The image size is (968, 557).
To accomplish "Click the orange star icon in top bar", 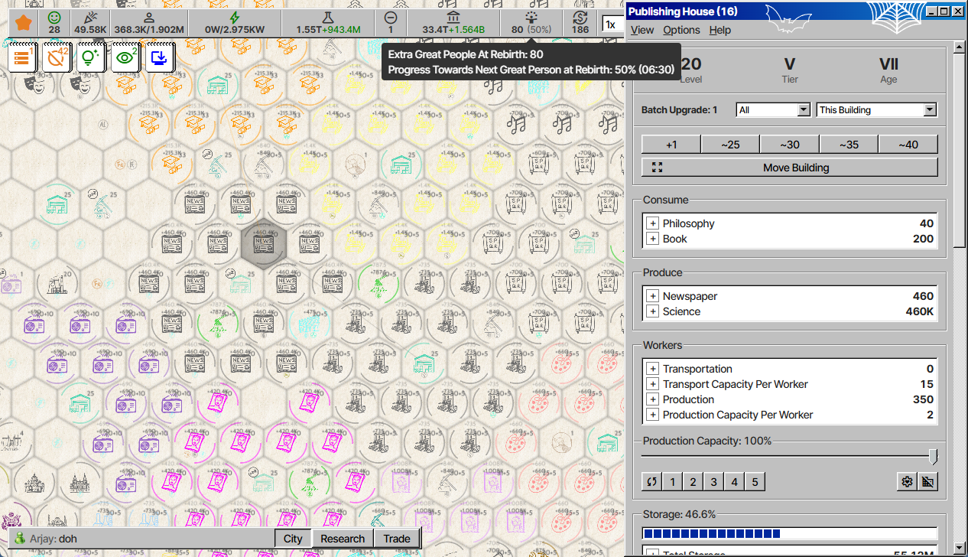I will click(24, 22).
